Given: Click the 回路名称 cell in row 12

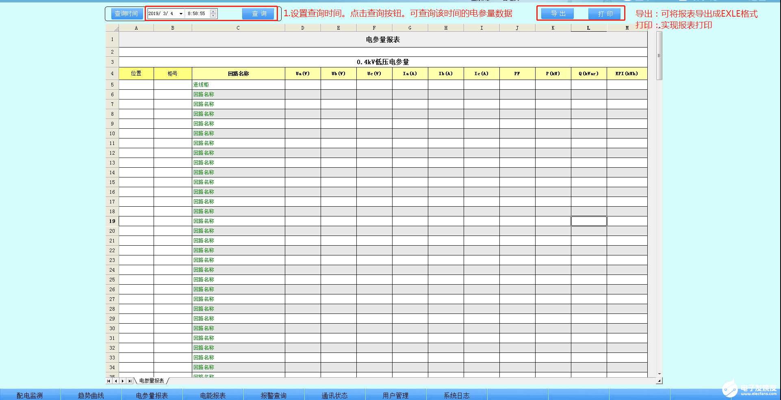Looking at the screenshot, I should click(x=239, y=153).
